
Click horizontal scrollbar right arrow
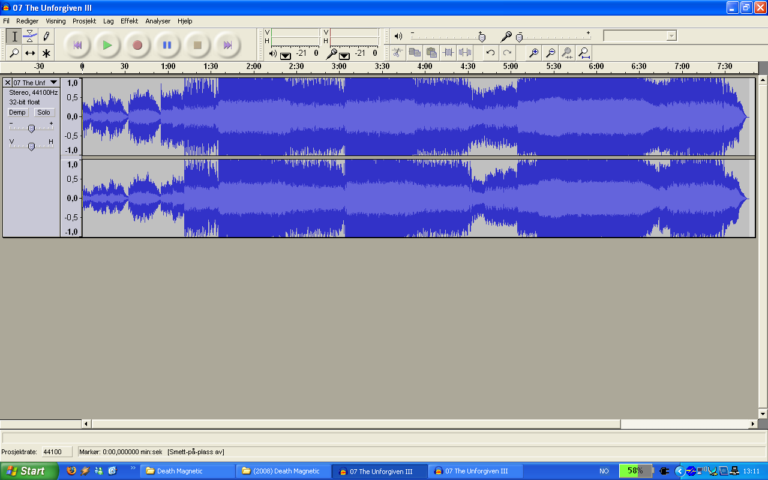(x=754, y=424)
